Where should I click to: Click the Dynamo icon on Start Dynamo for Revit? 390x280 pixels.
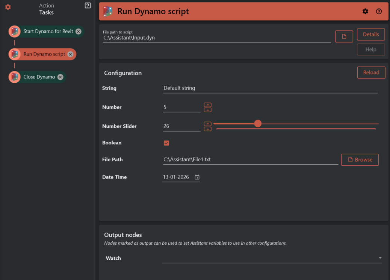[x=14, y=31]
